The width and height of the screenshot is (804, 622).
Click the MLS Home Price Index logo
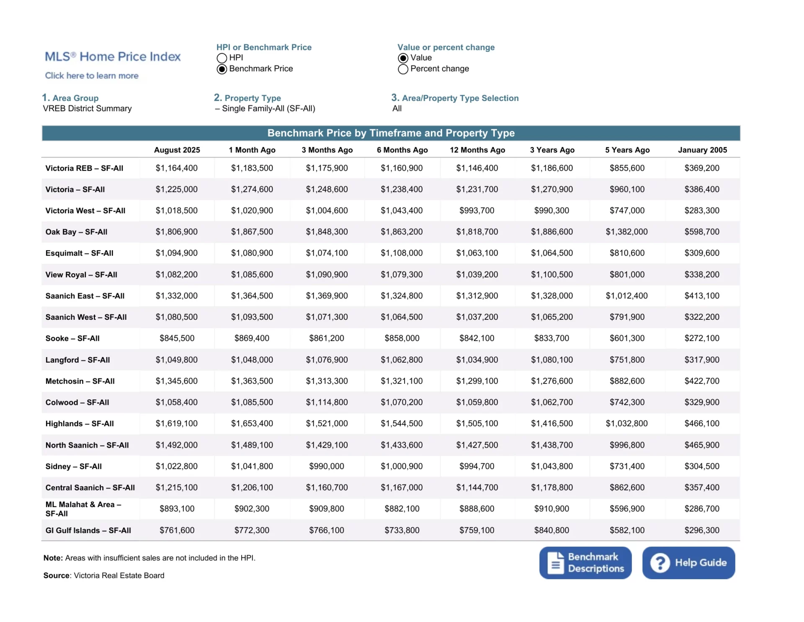(x=113, y=57)
